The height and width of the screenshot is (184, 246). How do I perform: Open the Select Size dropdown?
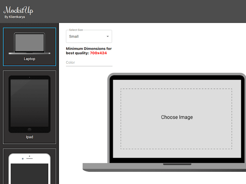89,36
